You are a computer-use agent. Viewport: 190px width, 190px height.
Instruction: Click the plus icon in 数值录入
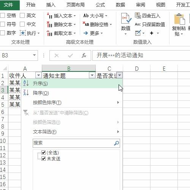[x=152, y=33]
